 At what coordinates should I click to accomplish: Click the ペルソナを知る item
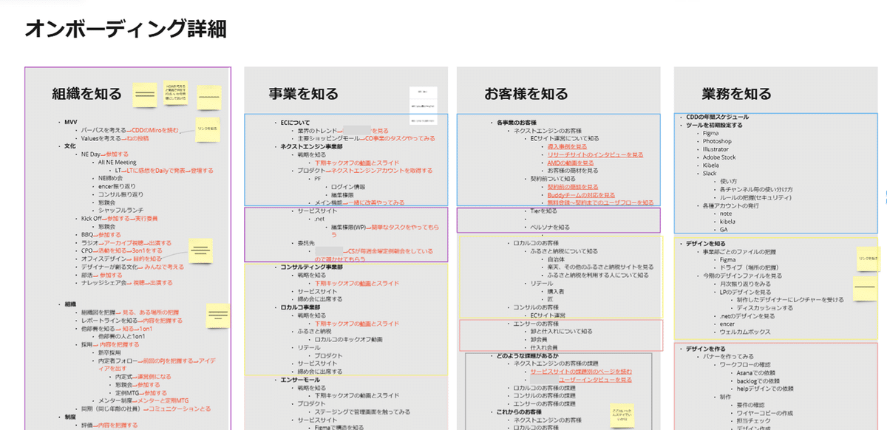(x=551, y=227)
